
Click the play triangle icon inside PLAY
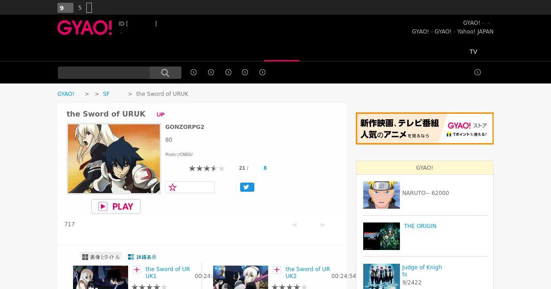pyautogui.click(x=103, y=206)
